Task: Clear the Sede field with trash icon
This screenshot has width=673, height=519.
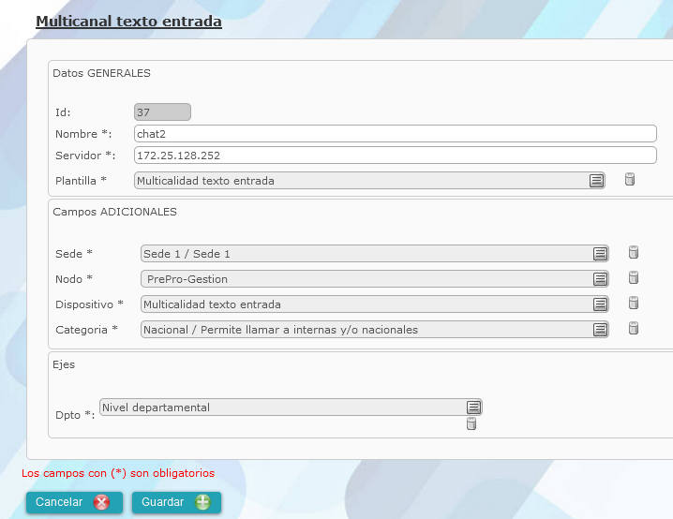Action: 634,252
